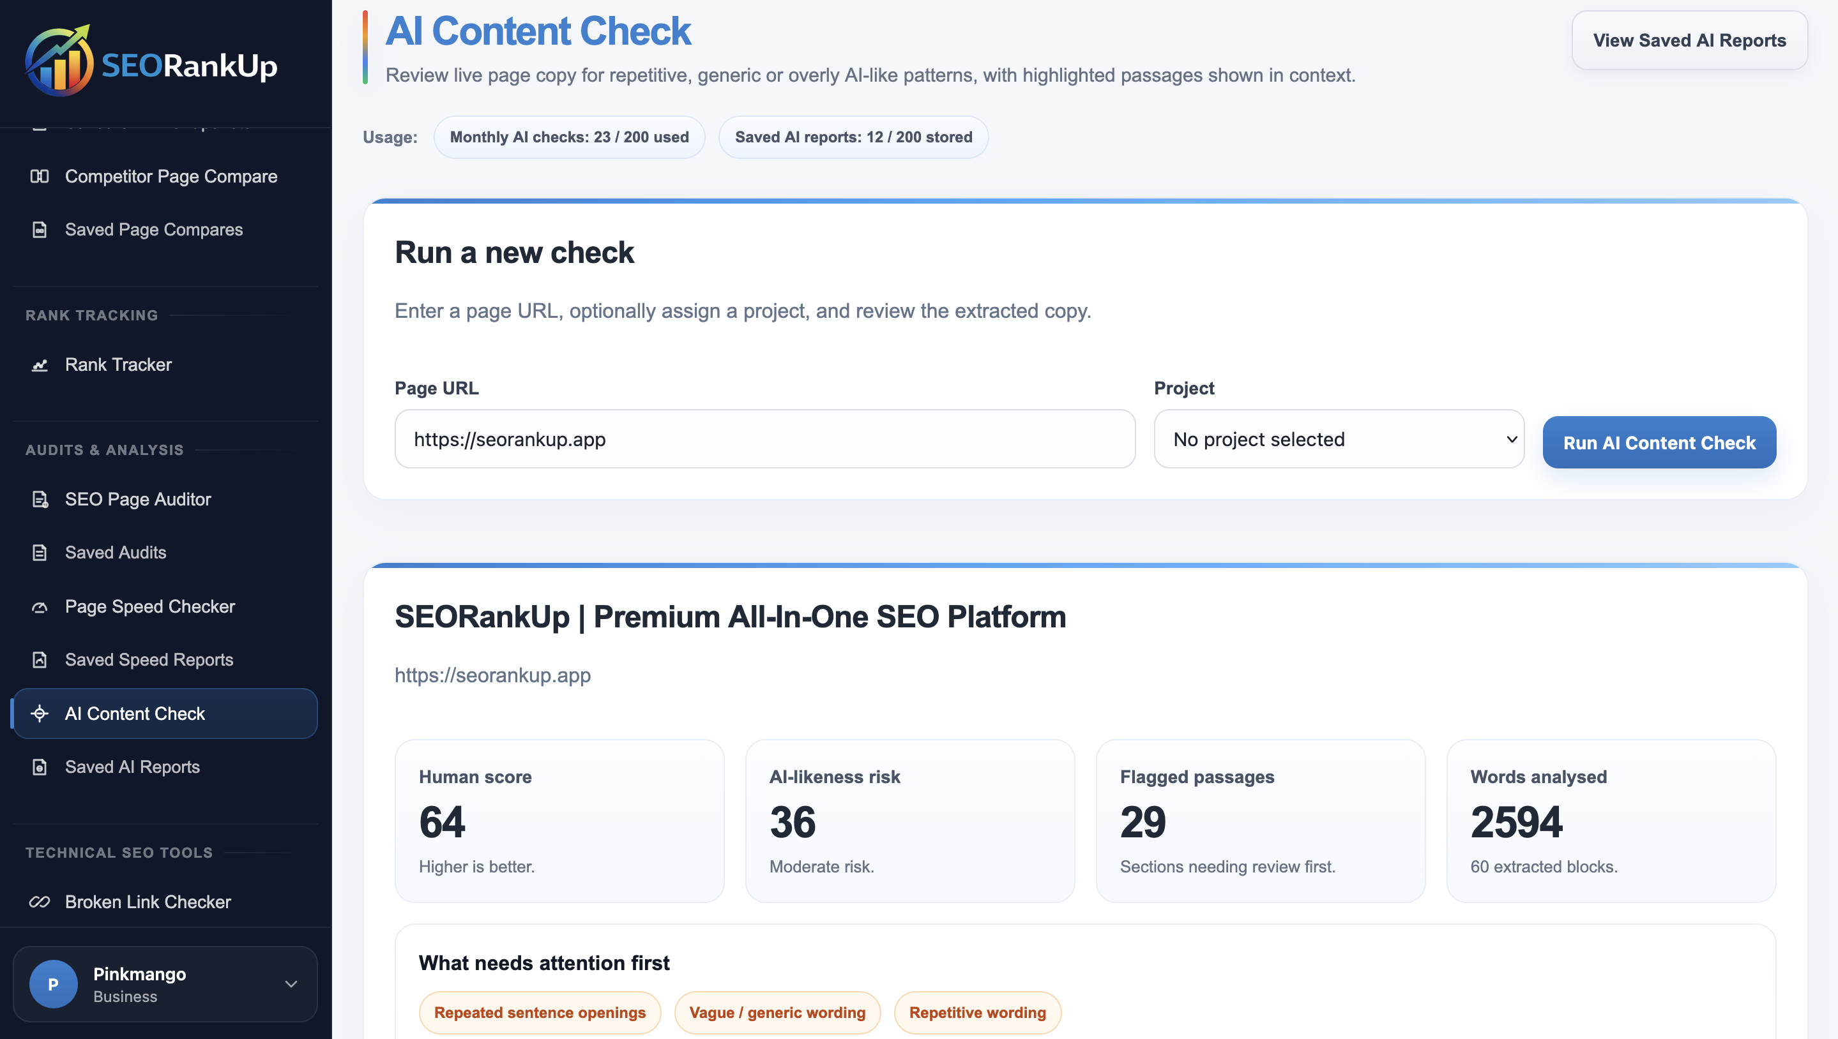
Task: Click 'Sections needing review first.' text
Action: (x=1227, y=867)
